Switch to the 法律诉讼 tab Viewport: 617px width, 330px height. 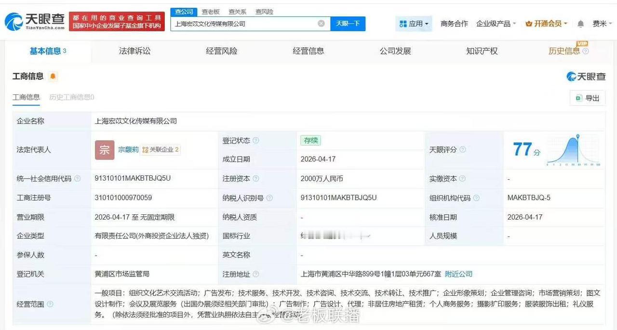(x=134, y=51)
